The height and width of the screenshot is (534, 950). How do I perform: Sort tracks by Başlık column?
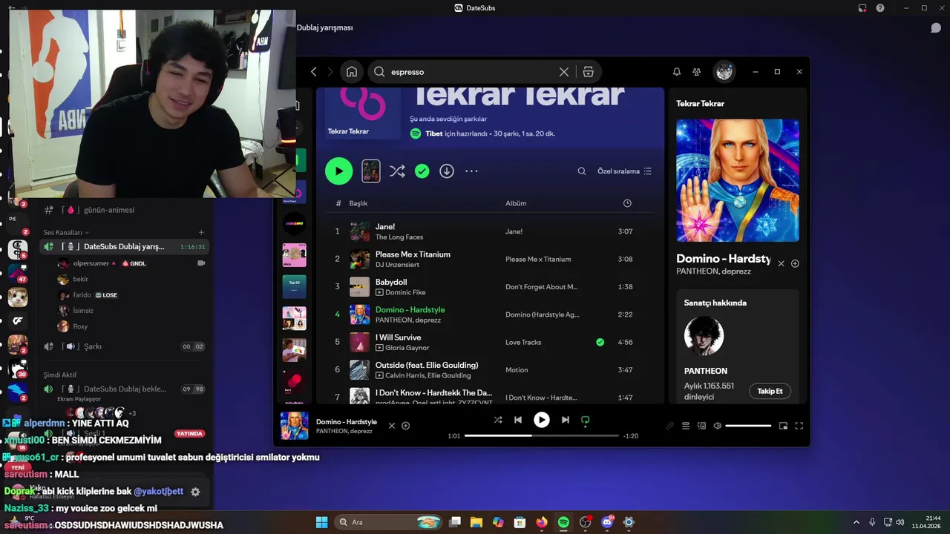pos(358,203)
